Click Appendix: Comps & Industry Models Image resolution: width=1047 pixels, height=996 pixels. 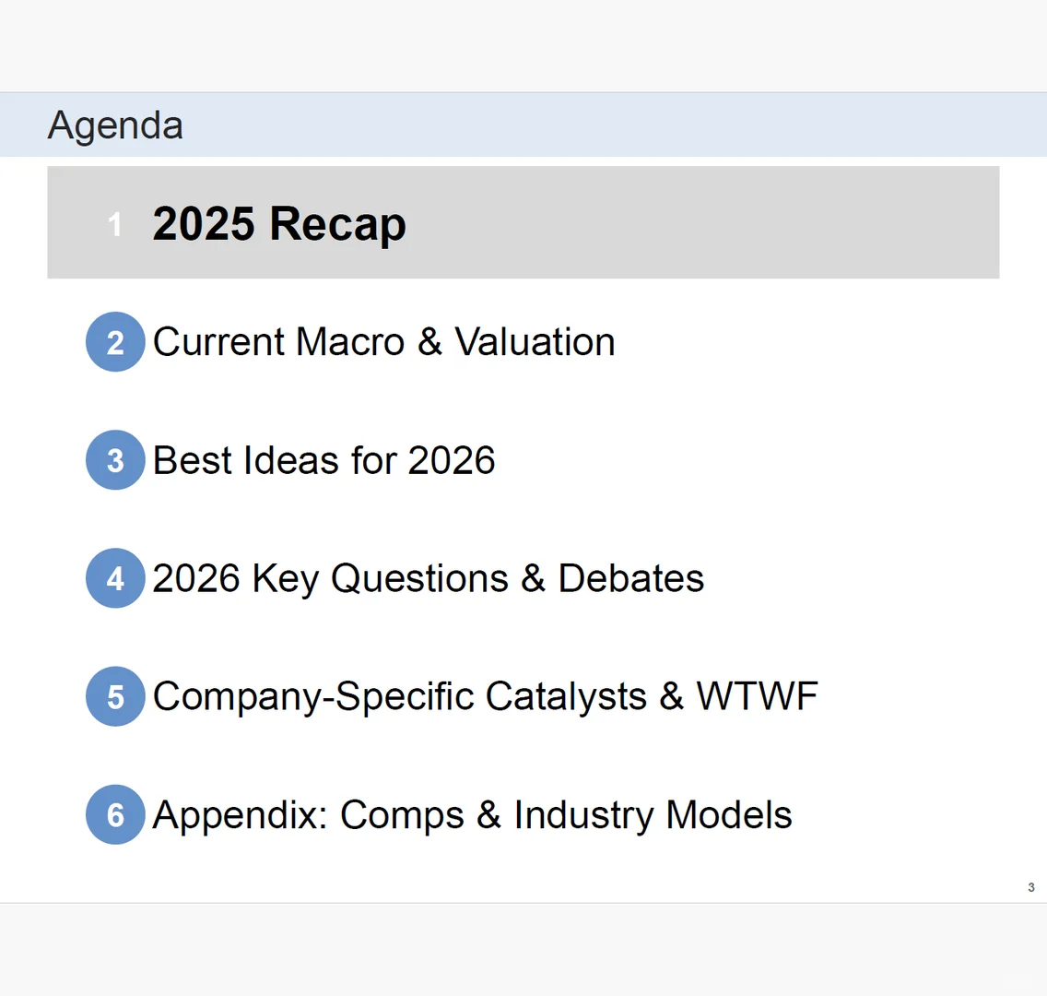[472, 815]
